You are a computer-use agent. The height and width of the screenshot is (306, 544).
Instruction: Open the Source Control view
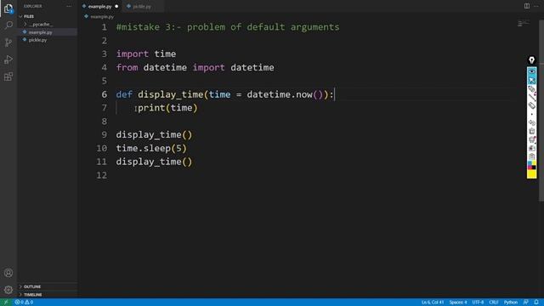pyautogui.click(x=8, y=42)
